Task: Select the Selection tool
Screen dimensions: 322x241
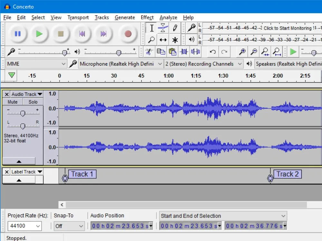Action: (151, 28)
